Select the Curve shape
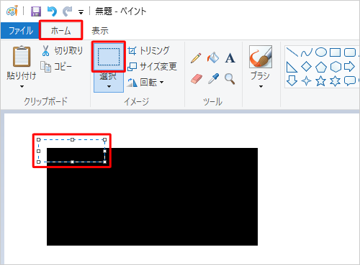Viewport: 360px width, 265px height. coord(307,52)
